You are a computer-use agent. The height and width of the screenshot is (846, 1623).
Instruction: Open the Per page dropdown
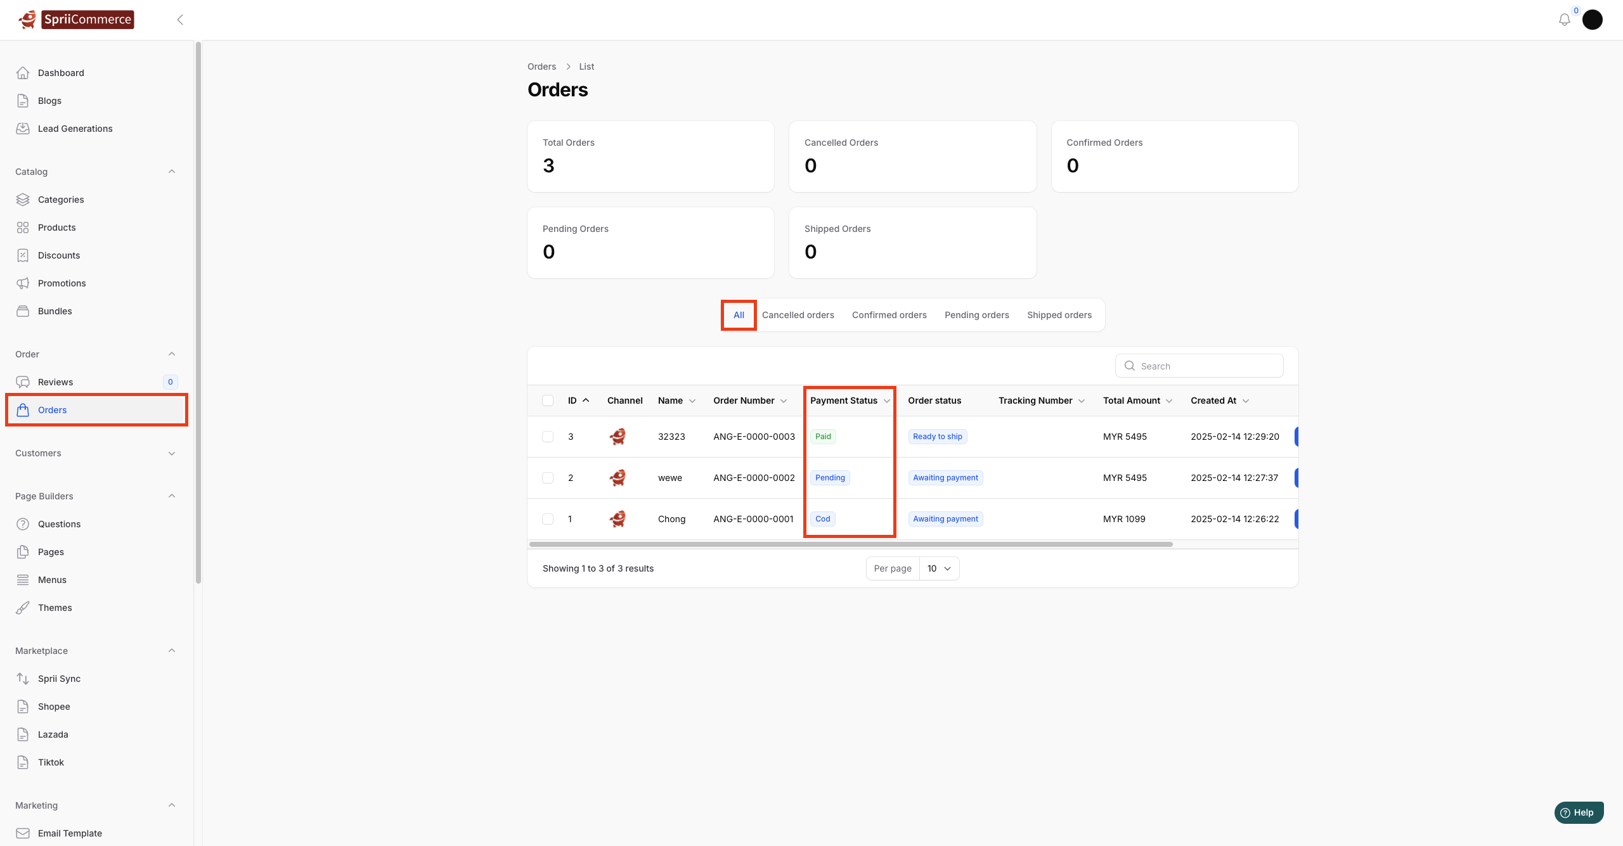(939, 568)
